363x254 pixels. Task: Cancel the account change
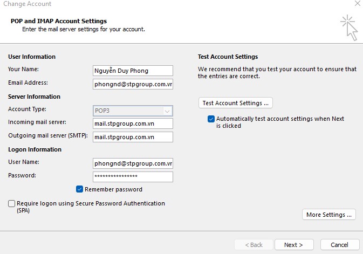[339, 245]
